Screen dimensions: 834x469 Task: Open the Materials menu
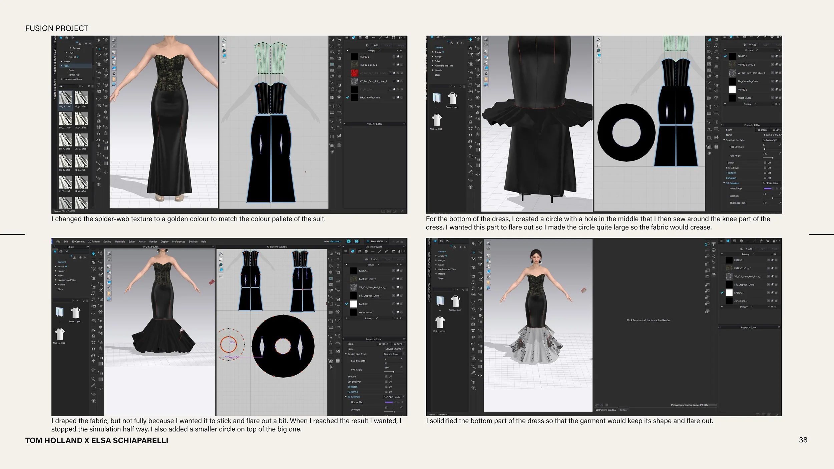coord(120,242)
